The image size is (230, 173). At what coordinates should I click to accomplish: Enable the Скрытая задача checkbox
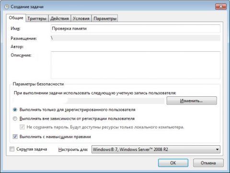tap(12, 149)
